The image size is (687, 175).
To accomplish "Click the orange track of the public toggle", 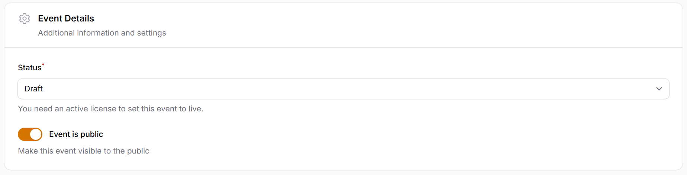I will click(23, 134).
